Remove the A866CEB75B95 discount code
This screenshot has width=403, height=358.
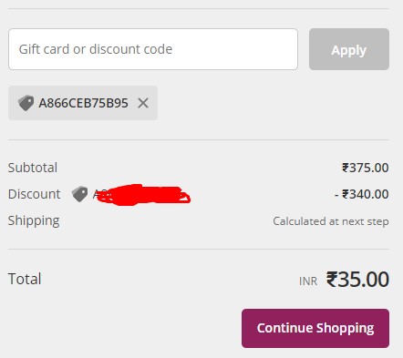[143, 103]
